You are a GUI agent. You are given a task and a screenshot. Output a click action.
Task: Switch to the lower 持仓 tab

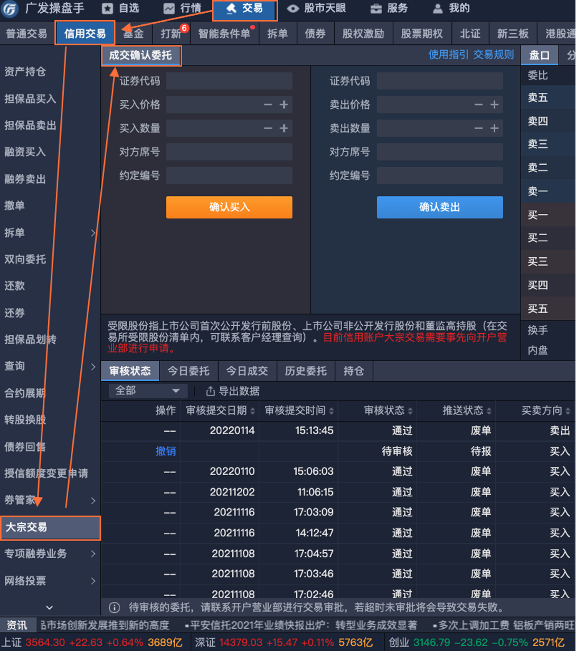point(354,371)
